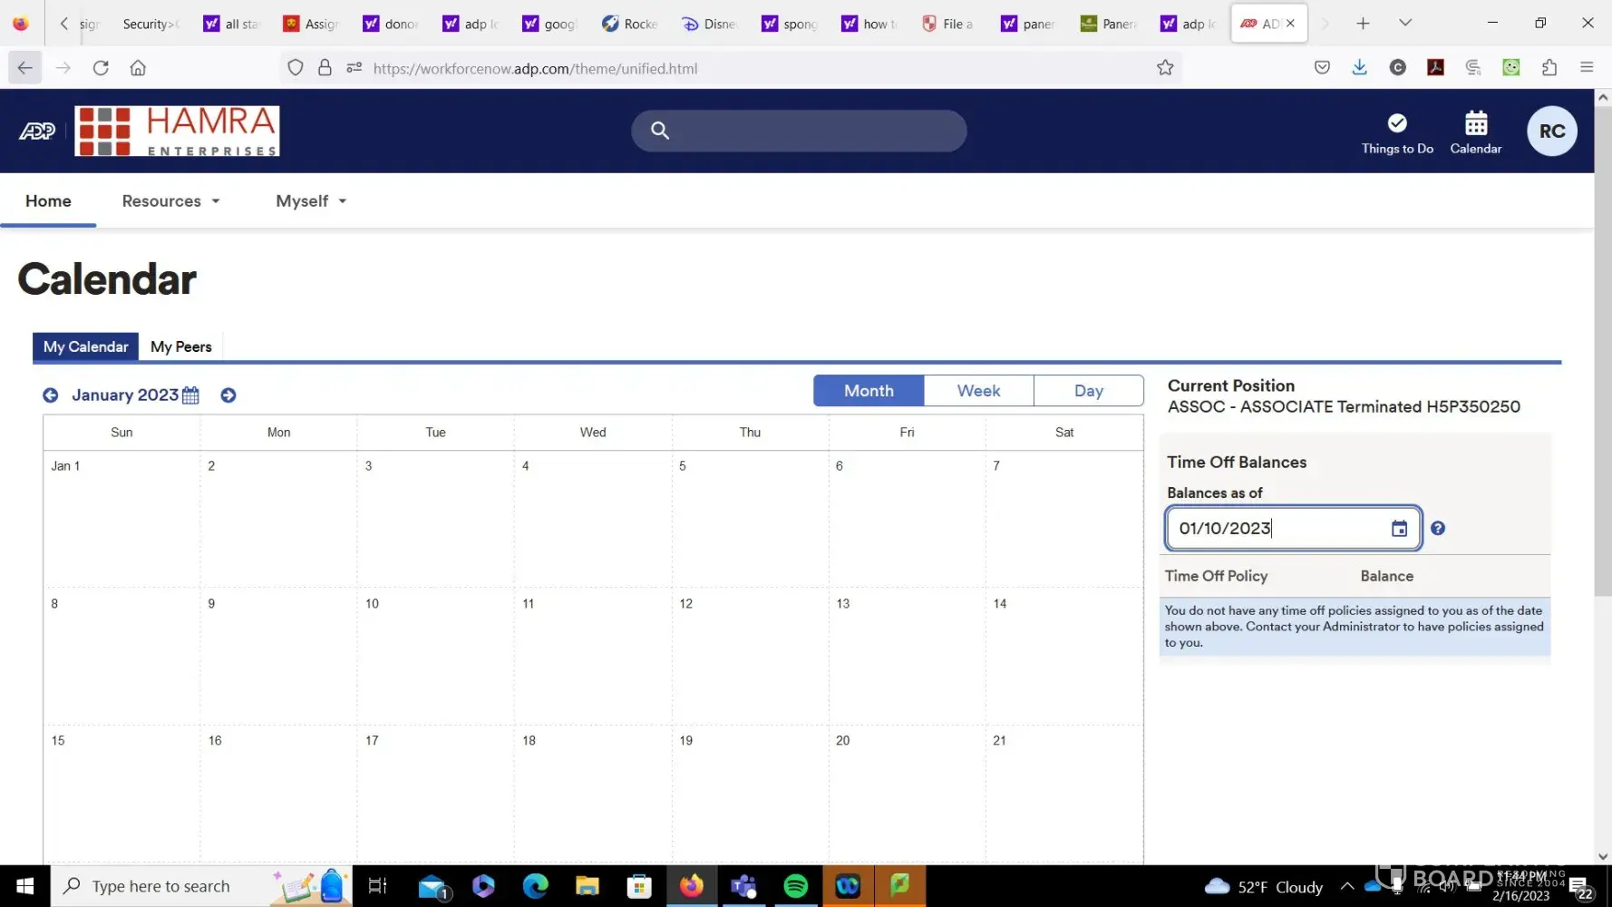Viewport: 1612px width, 907px height.
Task: Go to previous month with left arrow
Action: (51, 395)
